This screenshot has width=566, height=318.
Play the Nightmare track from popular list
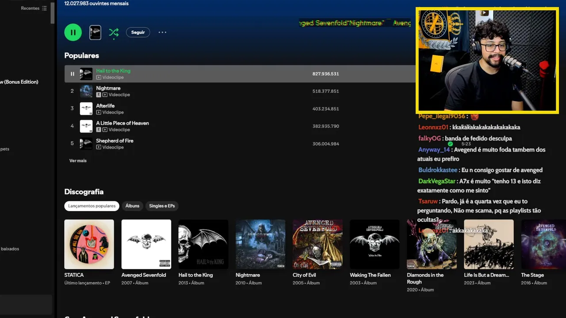coord(108,88)
